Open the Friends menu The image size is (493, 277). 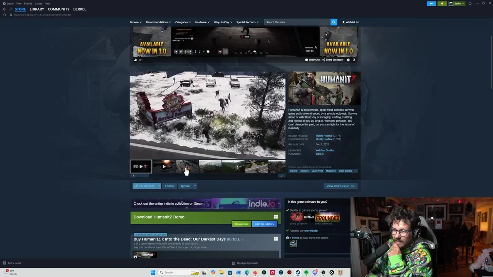point(28,3)
